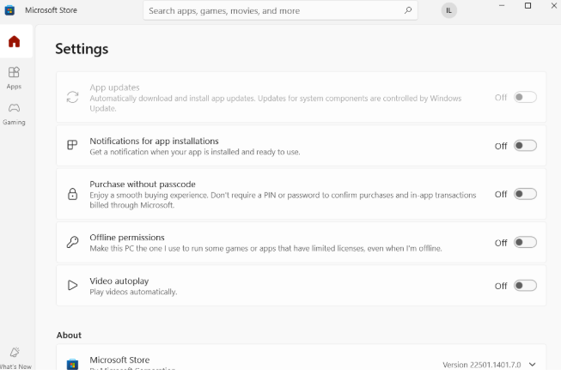561x381 pixels.
Task: Click the search magnifier icon
Action: tap(407, 11)
